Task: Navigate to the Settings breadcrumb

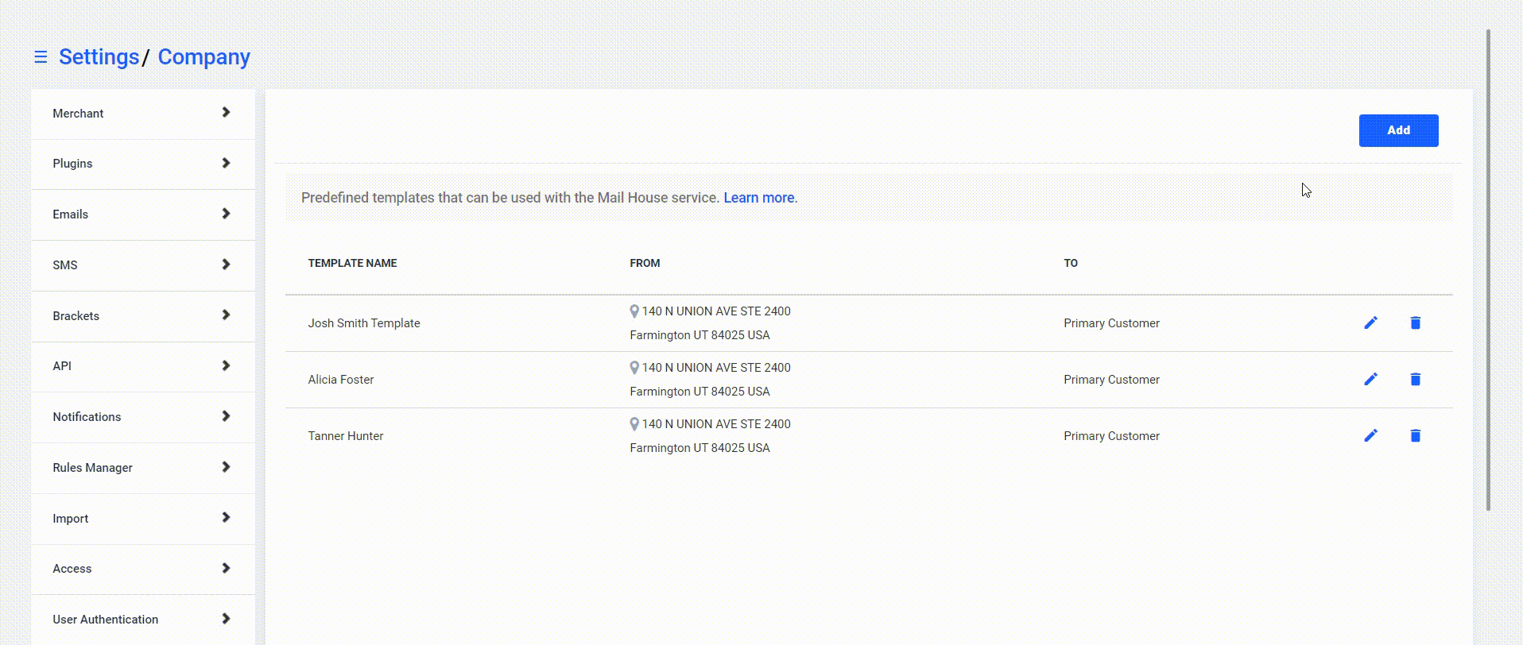Action: [99, 57]
